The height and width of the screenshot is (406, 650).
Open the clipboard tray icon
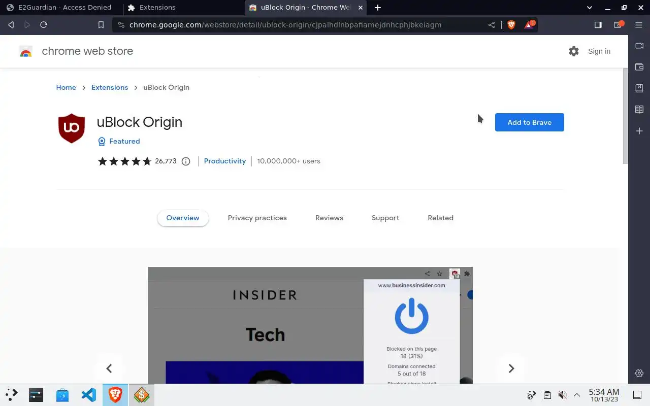click(547, 395)
